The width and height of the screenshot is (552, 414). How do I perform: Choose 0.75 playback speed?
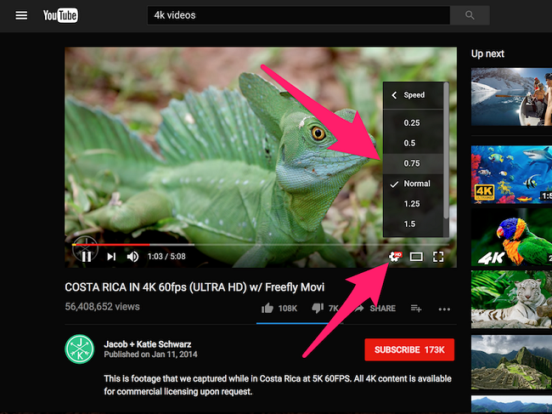[x=414, y=163]
